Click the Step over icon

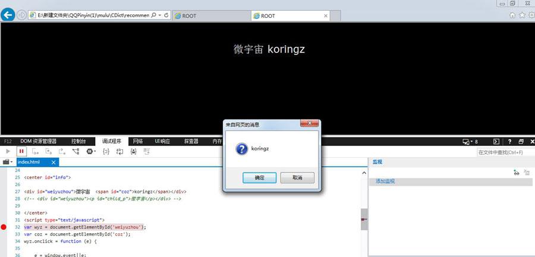[x=49, y=151]
